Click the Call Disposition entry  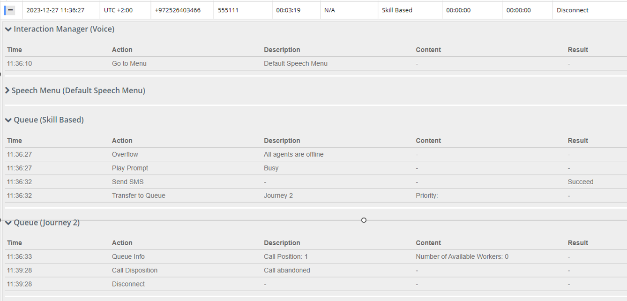point(134,271)
